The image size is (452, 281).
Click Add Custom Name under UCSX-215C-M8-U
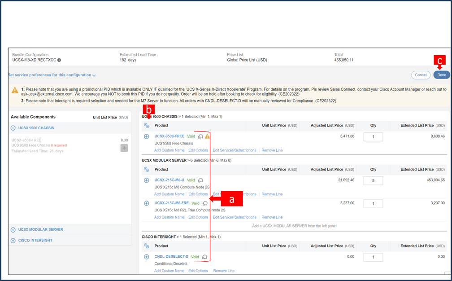169,194
